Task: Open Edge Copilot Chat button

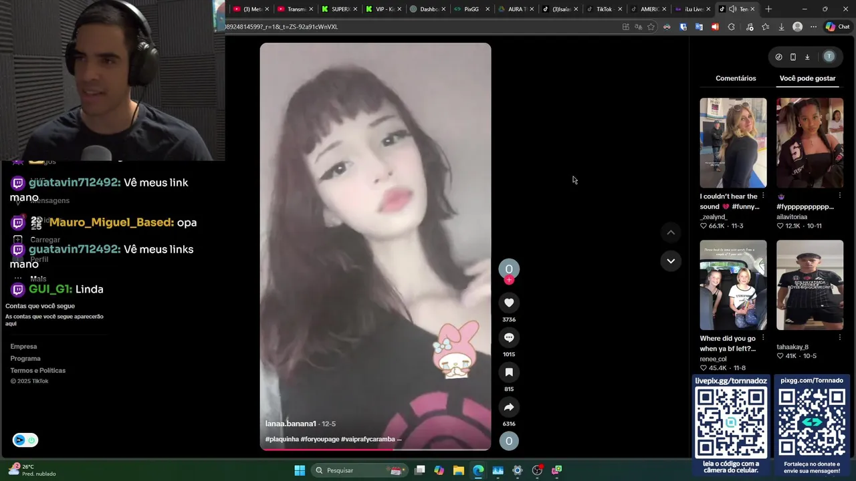Action: (837, 27)
